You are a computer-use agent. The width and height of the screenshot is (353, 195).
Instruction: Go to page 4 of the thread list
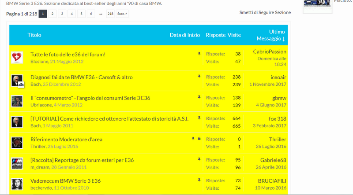(x=71, y=14)
